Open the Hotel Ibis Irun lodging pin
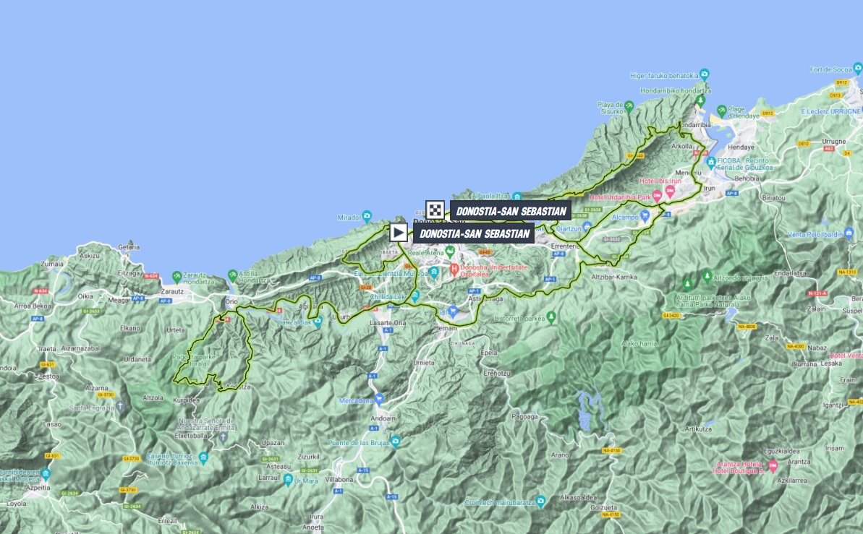863x534 pixels. 670,191
